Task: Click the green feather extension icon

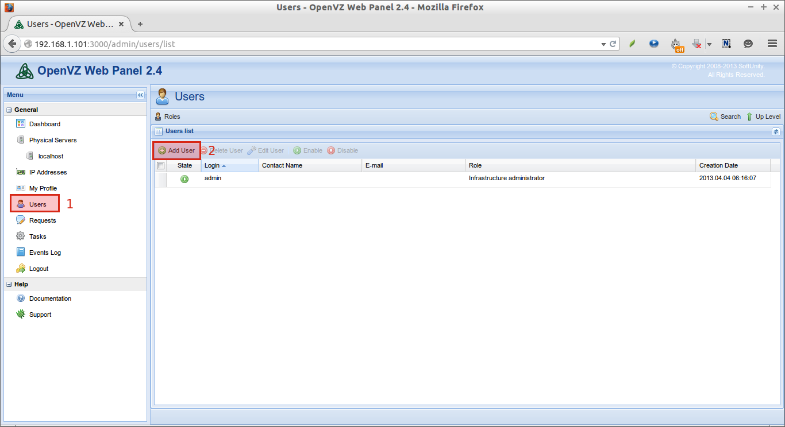Action: pos(632,43)
